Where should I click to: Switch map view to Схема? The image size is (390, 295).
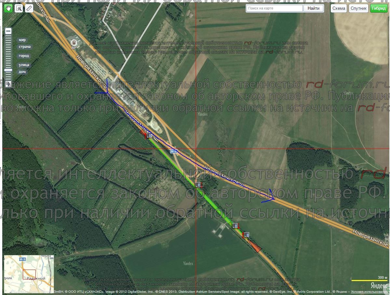(339, 8)
